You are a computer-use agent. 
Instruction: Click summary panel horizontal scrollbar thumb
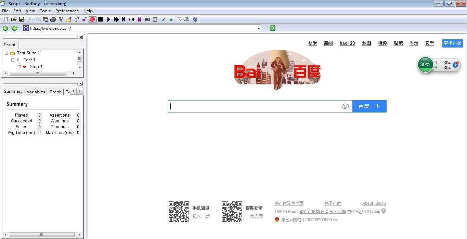(42, 235)
